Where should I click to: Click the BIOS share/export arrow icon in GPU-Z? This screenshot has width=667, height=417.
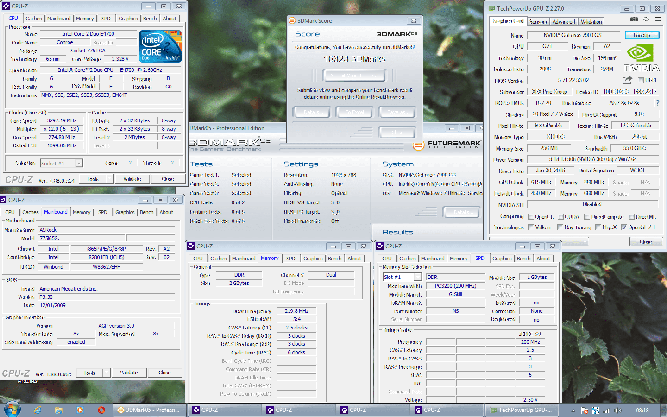(x=627, y=80)
